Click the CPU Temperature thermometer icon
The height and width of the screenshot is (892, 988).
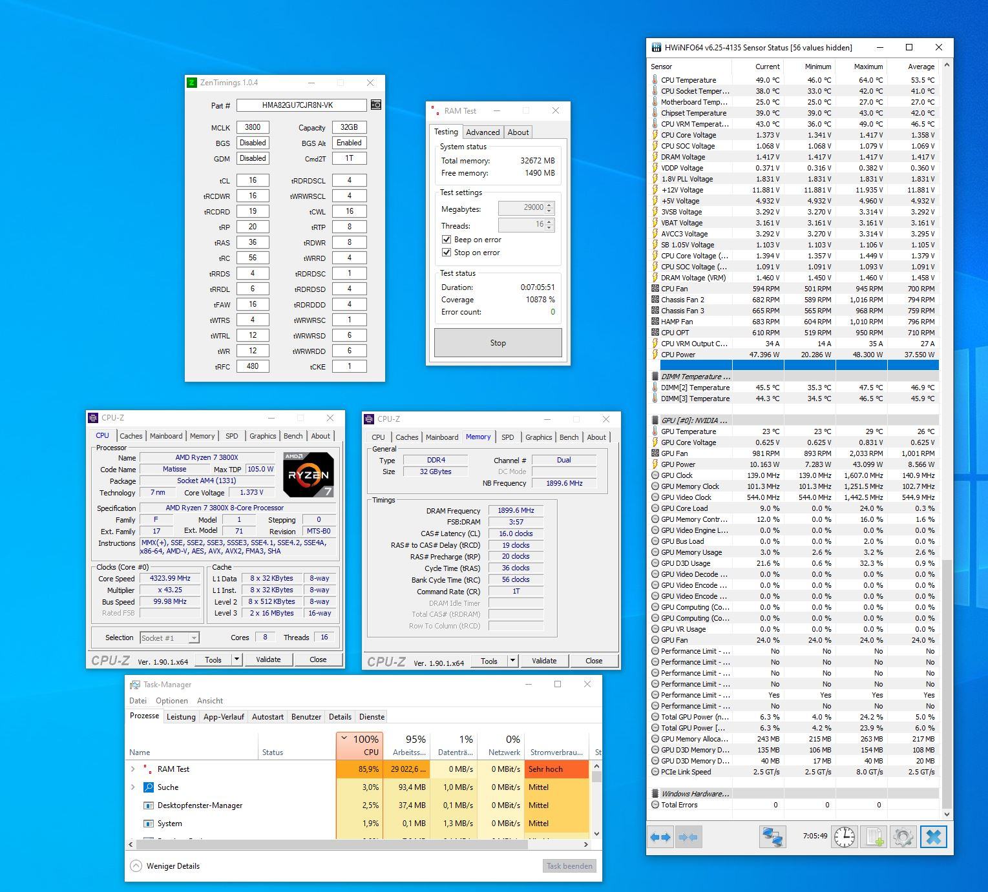(x=655, y=80)
